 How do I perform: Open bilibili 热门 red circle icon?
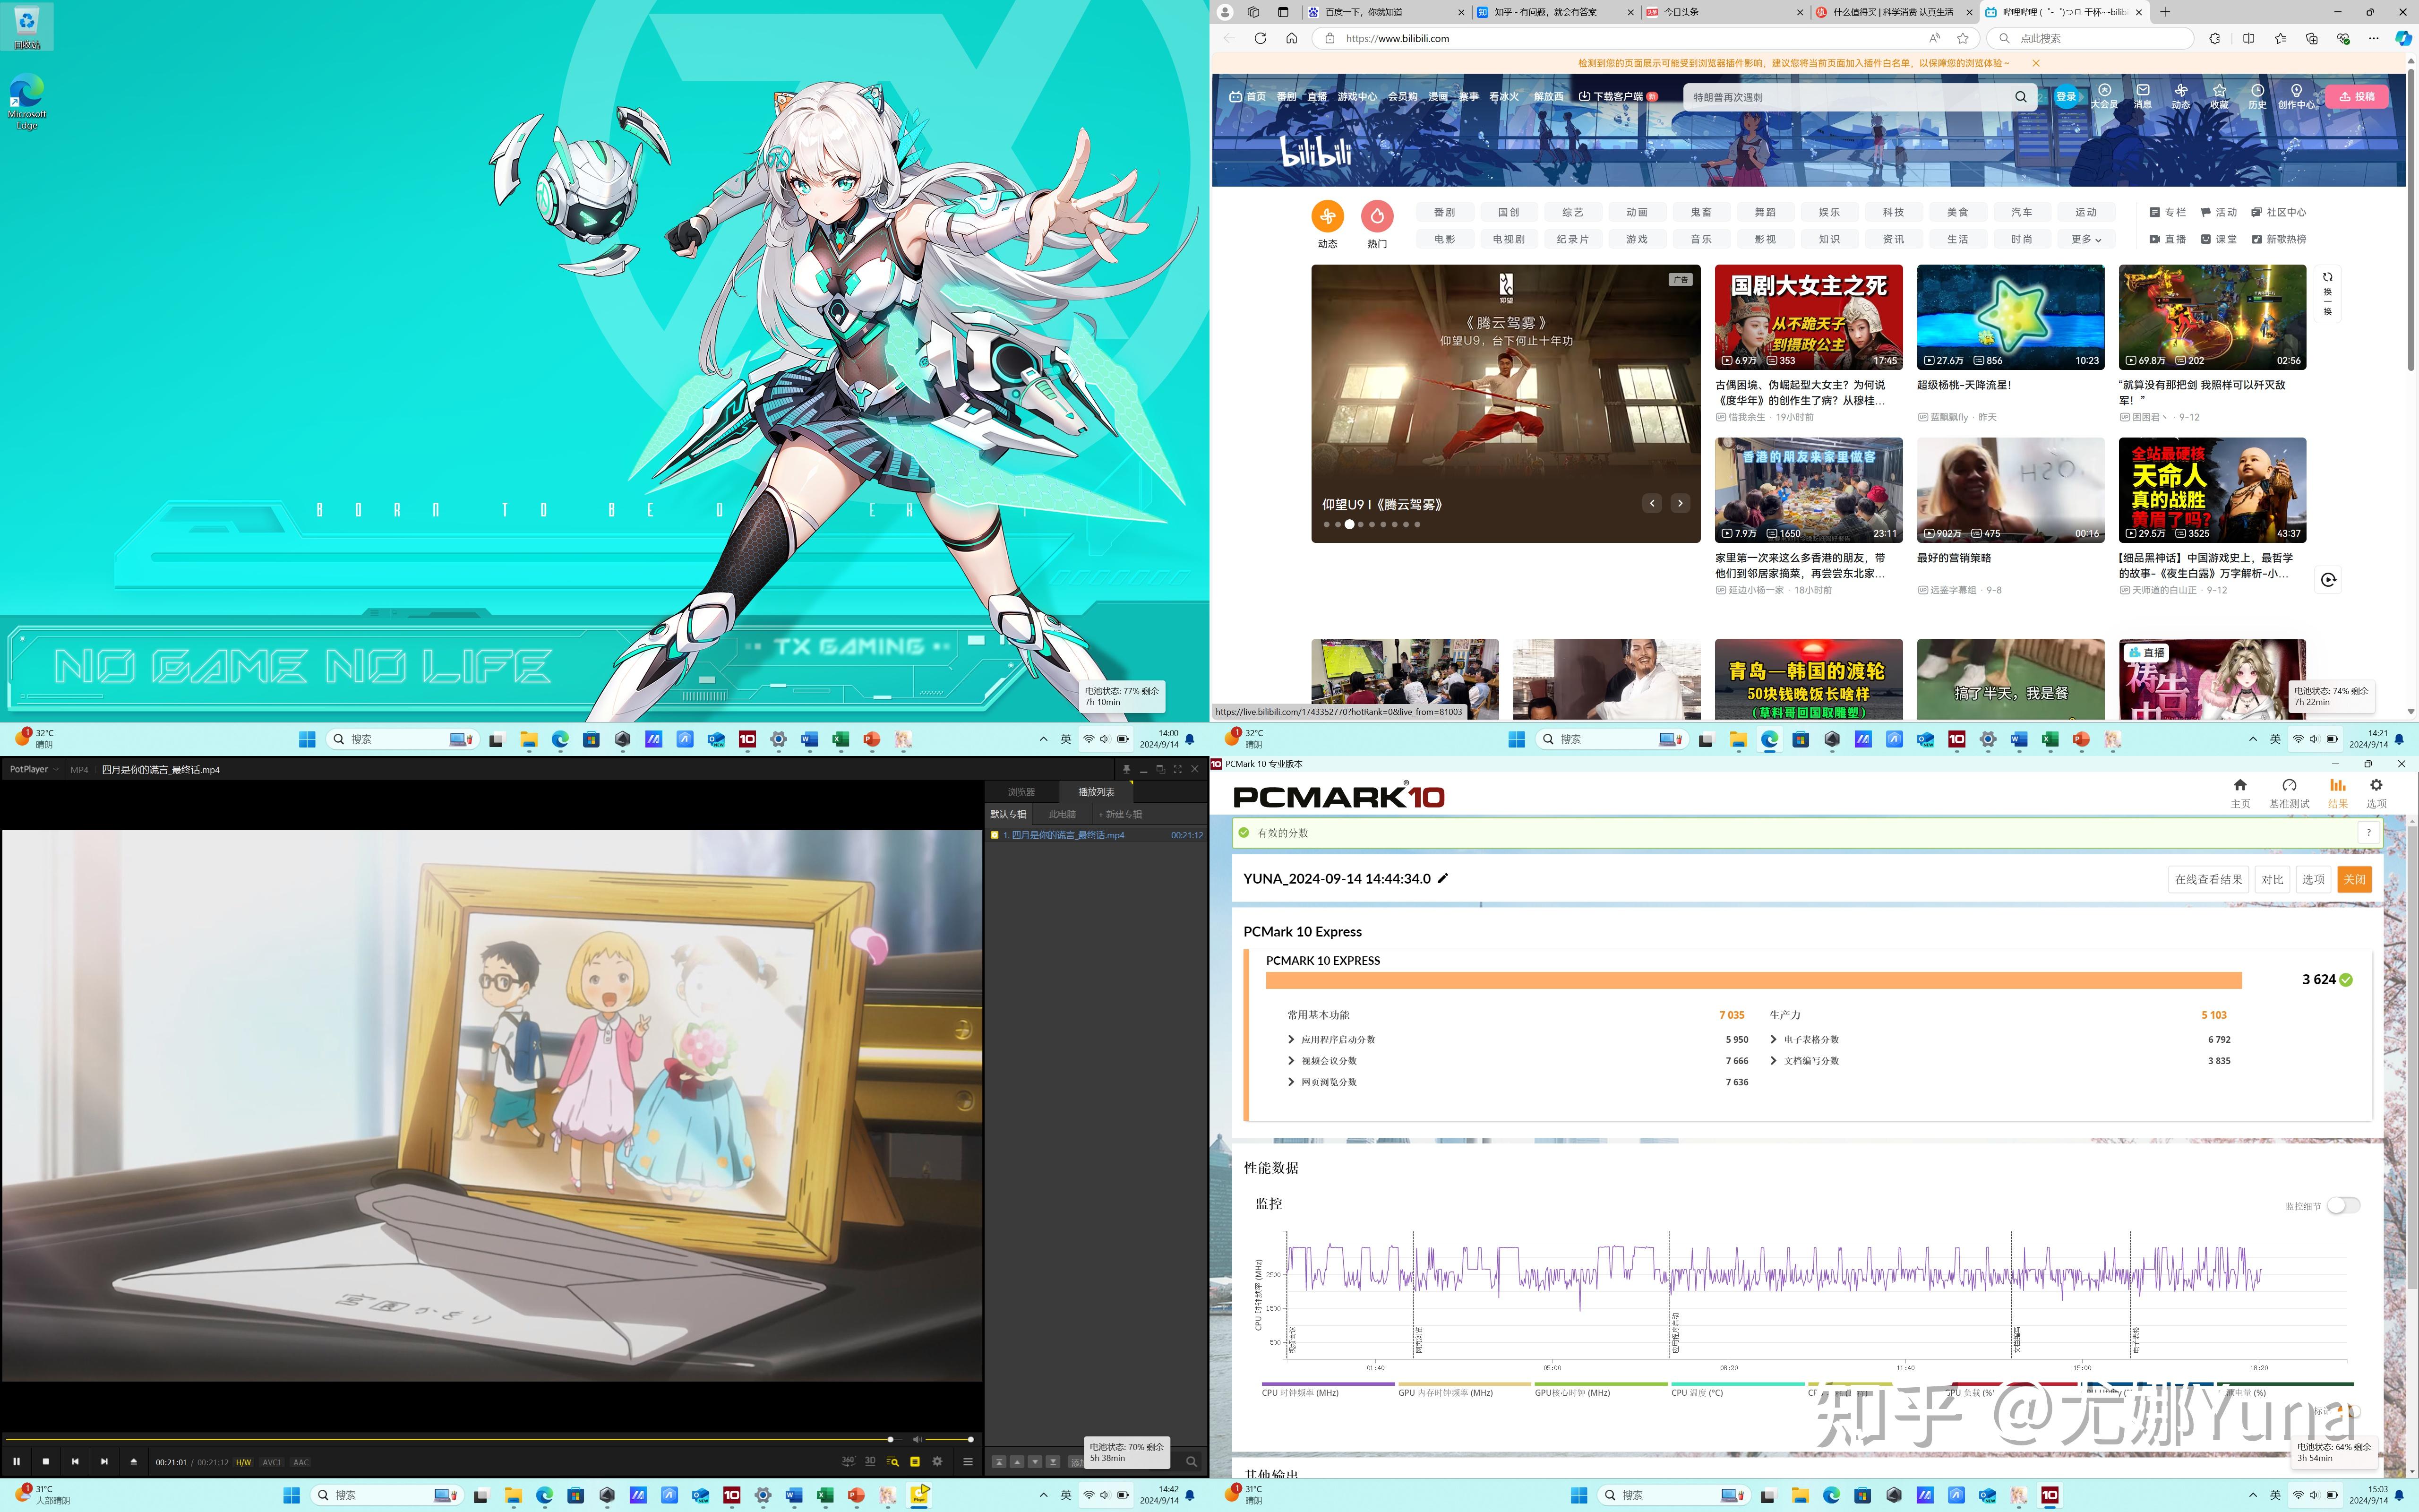(1376, 216)
